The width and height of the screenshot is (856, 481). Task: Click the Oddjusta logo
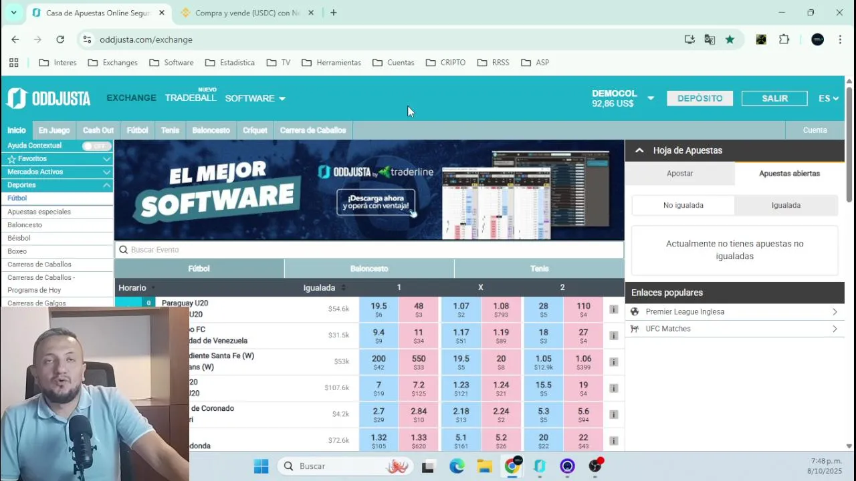[x=48, y=98]
